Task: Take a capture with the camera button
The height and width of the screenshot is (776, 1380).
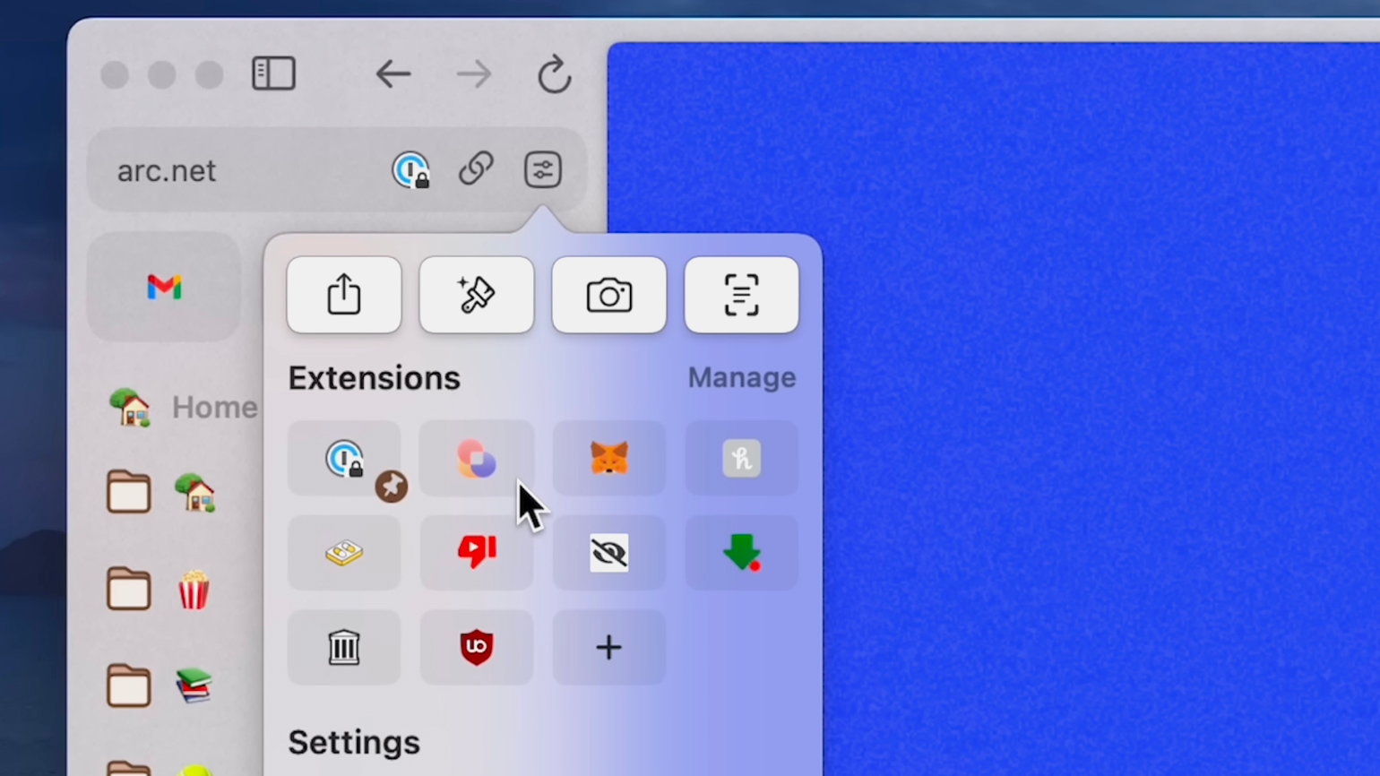Action: pyautogui.click(x=609, y=295)
